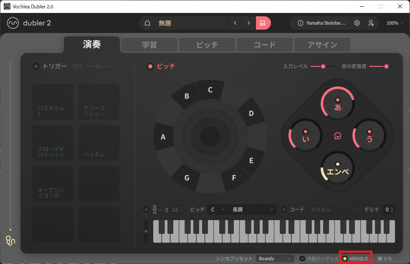Open the user account icon
The height and width of the screenshot is (264, 410).
tap(371, 23)
